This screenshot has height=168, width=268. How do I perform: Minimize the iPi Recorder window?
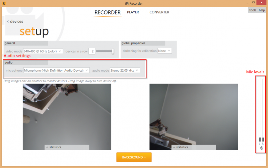click(x=247, y=3)
